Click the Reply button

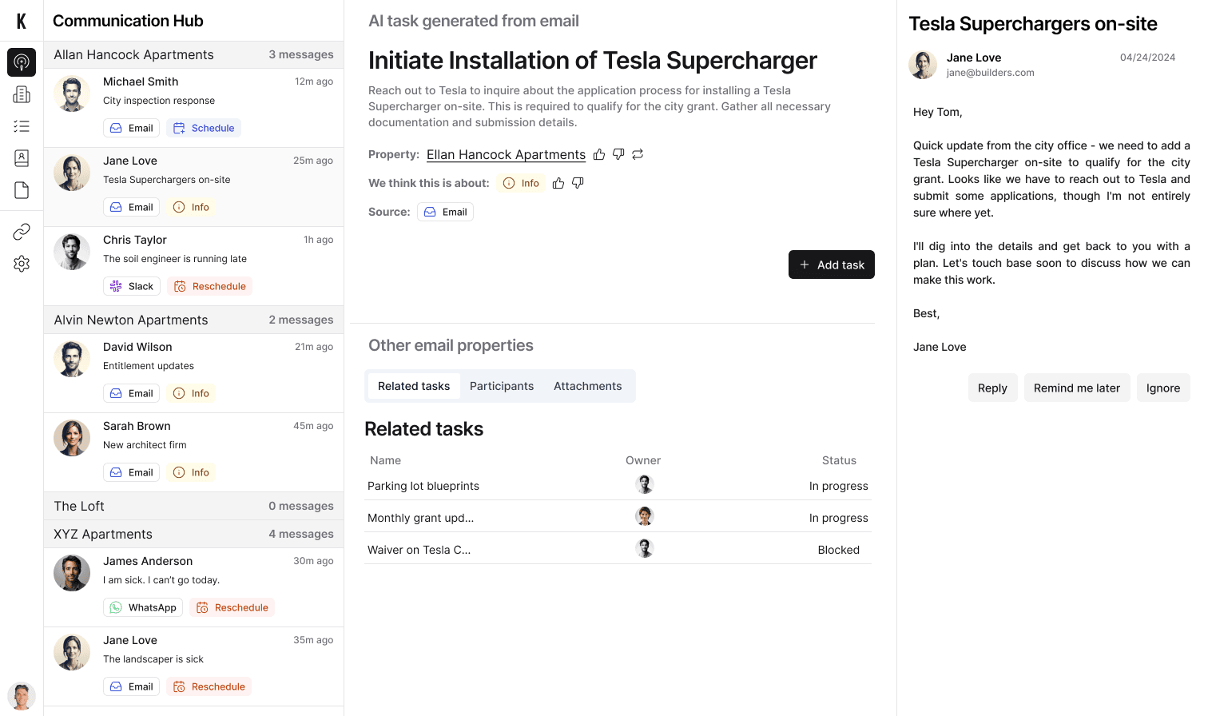tap(992, 388)
